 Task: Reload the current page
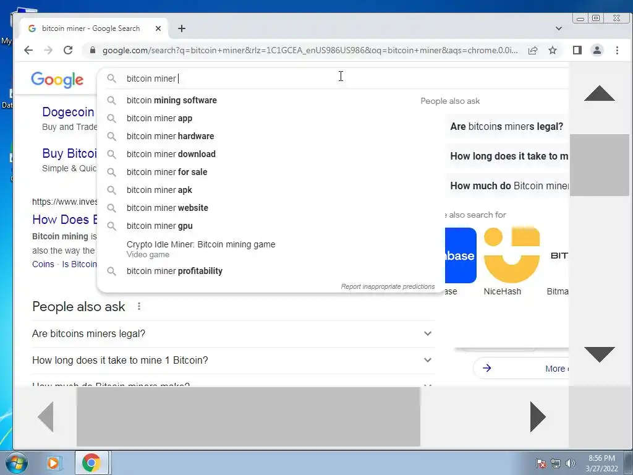(68, 50)
